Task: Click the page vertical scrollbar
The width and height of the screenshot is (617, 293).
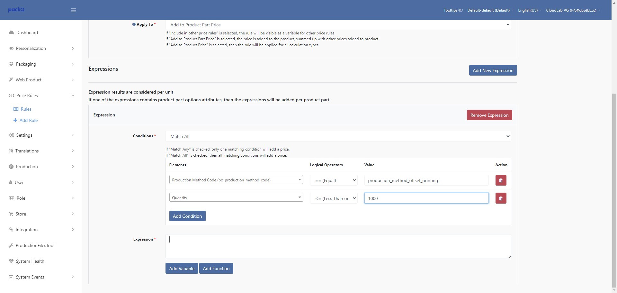Action: click(x=614, y=190)
